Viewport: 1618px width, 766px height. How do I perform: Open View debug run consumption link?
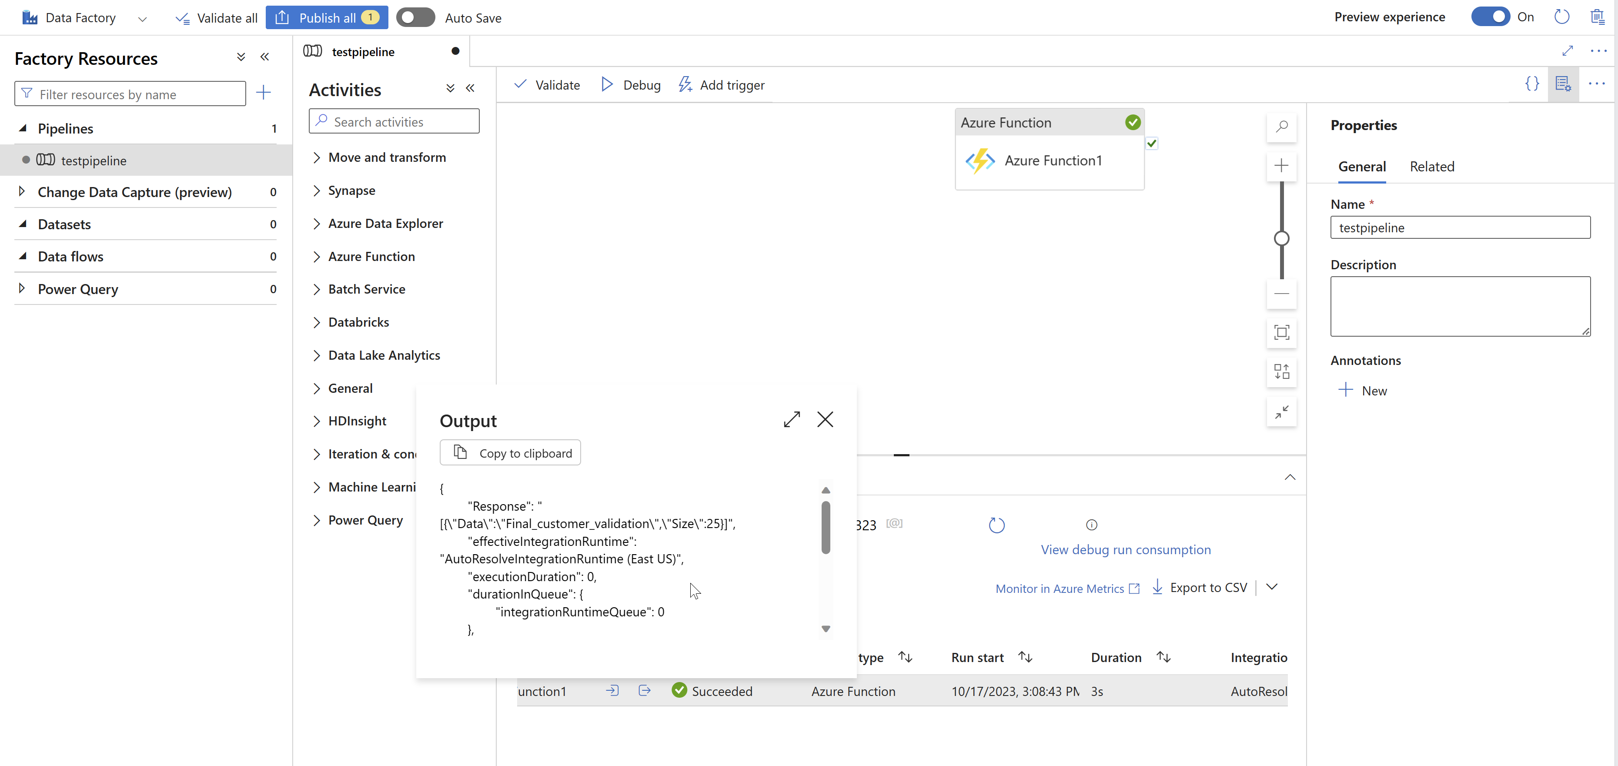point(1126,550)
